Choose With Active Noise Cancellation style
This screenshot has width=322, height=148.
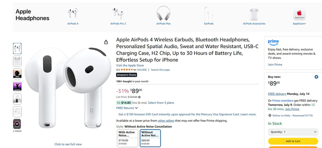tap(127, 138)
